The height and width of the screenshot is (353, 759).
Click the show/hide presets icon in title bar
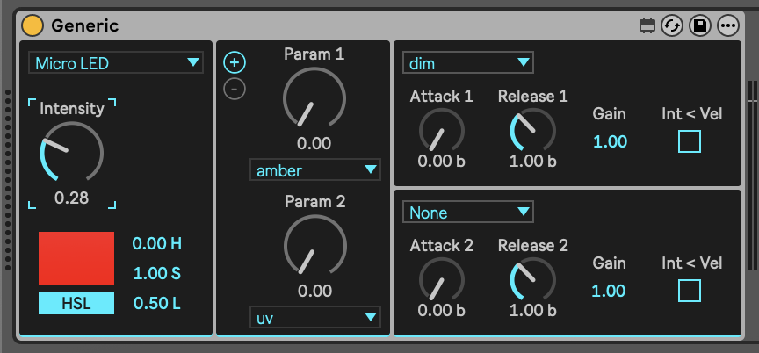(647, 25)
